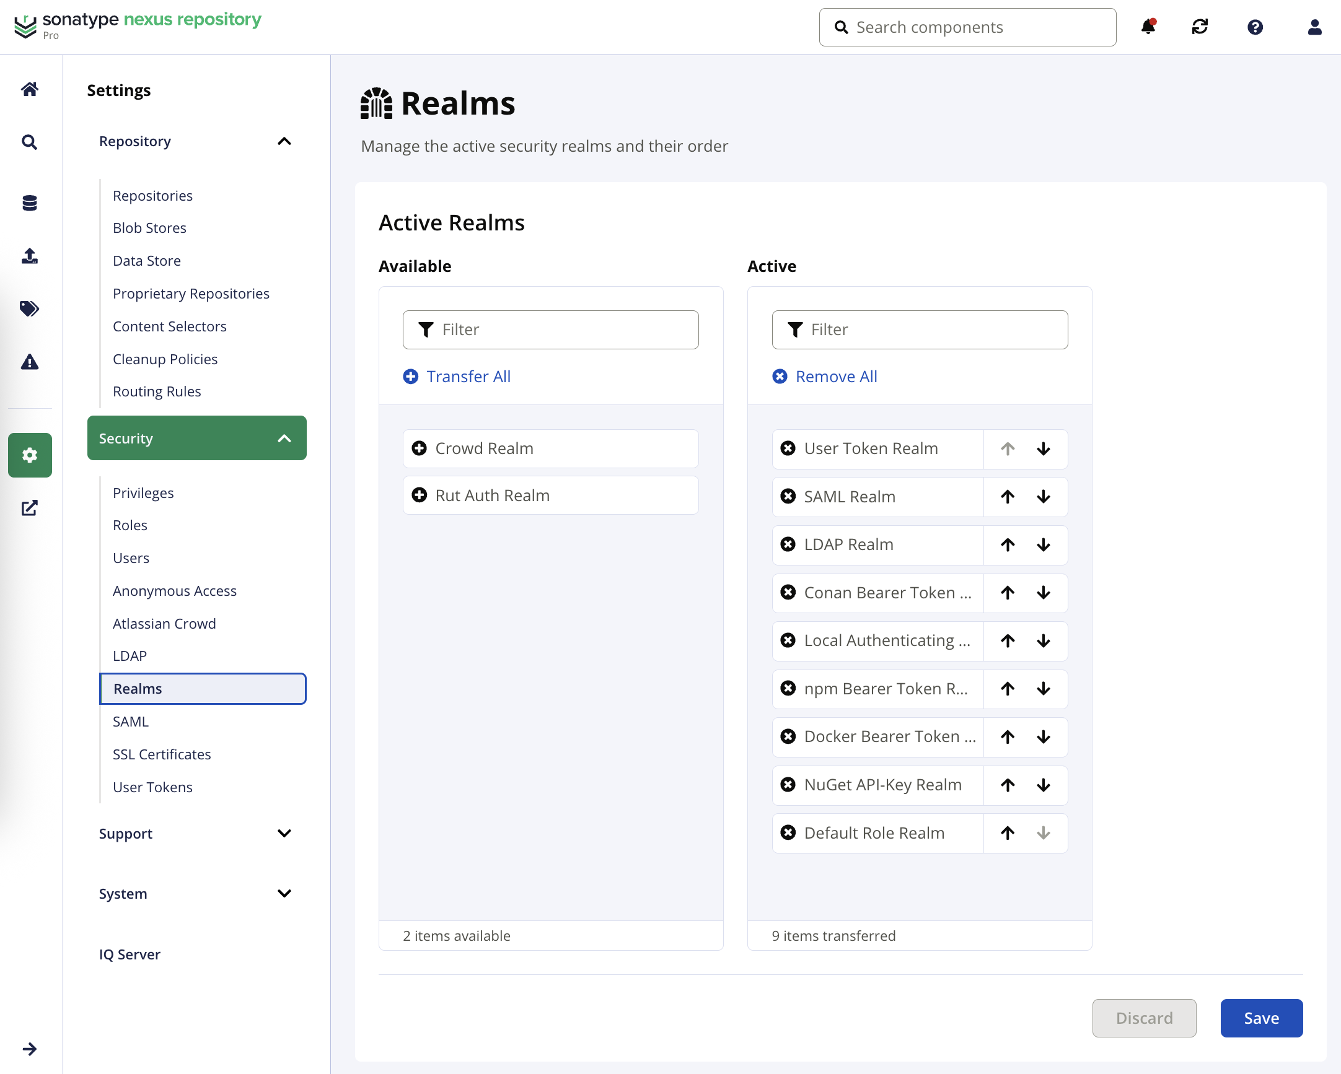Focus the Available realms Filter field
The width and height of the screenshot is (1341, 1074).
tap(550, 330)
